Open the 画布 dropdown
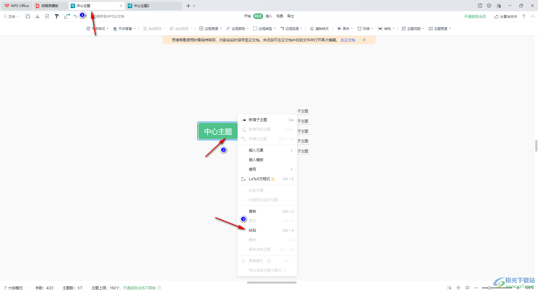 coord(345,29)
